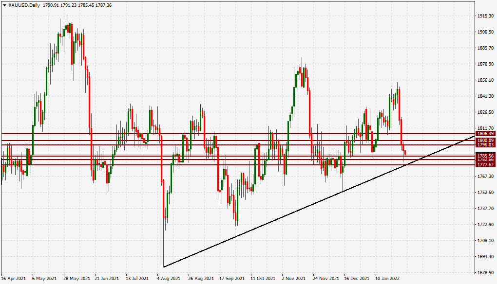Select the XAUUSD,Daily chart title
Image resolution: width=497 pixels, height=284 pixels.
click(x=24, y=5)
